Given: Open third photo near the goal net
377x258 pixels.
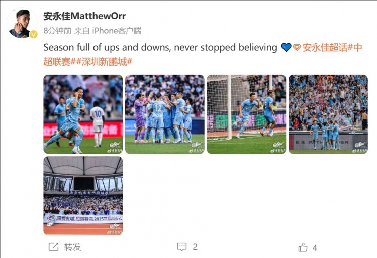Looking at the screenshot, I should click(246, 114).
